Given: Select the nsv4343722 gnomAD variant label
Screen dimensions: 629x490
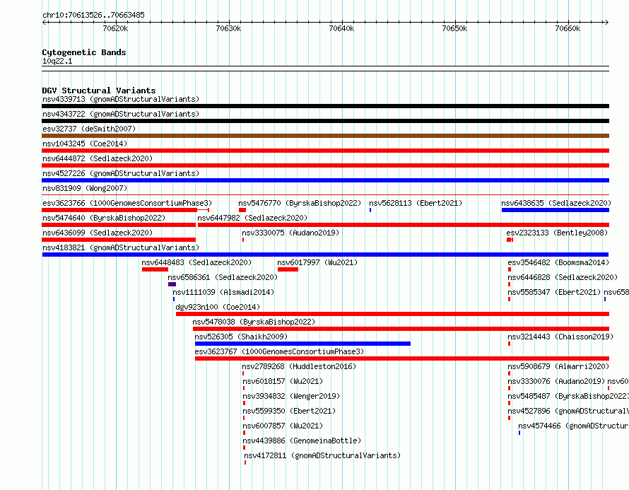Looking at the screenshot, I should 121,114.
